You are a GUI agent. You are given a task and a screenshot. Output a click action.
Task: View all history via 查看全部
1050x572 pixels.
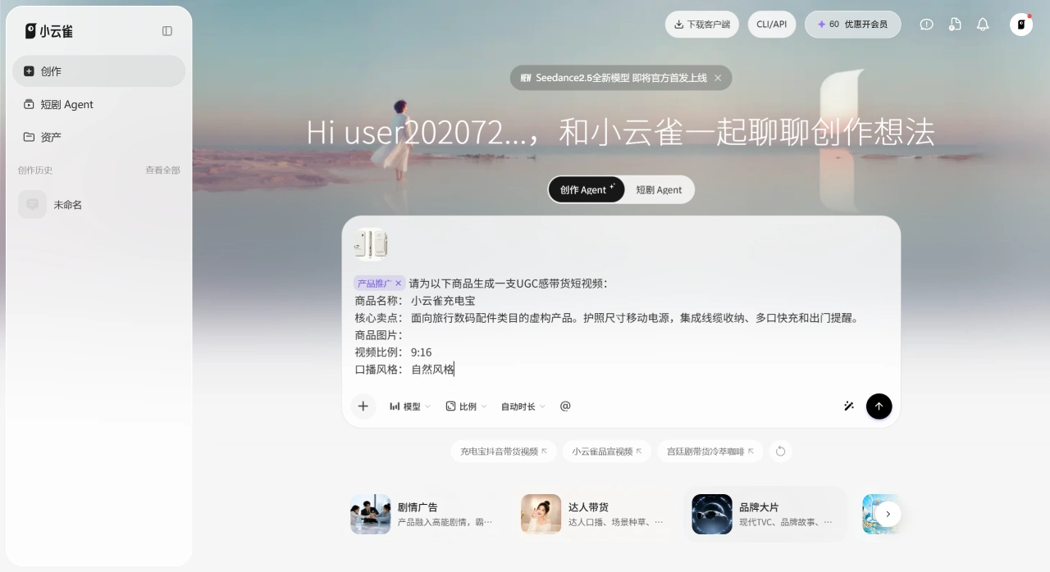point(162,170)
